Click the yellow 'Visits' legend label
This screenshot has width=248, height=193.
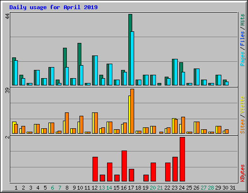pyautogui.click(x=242, y=105)
